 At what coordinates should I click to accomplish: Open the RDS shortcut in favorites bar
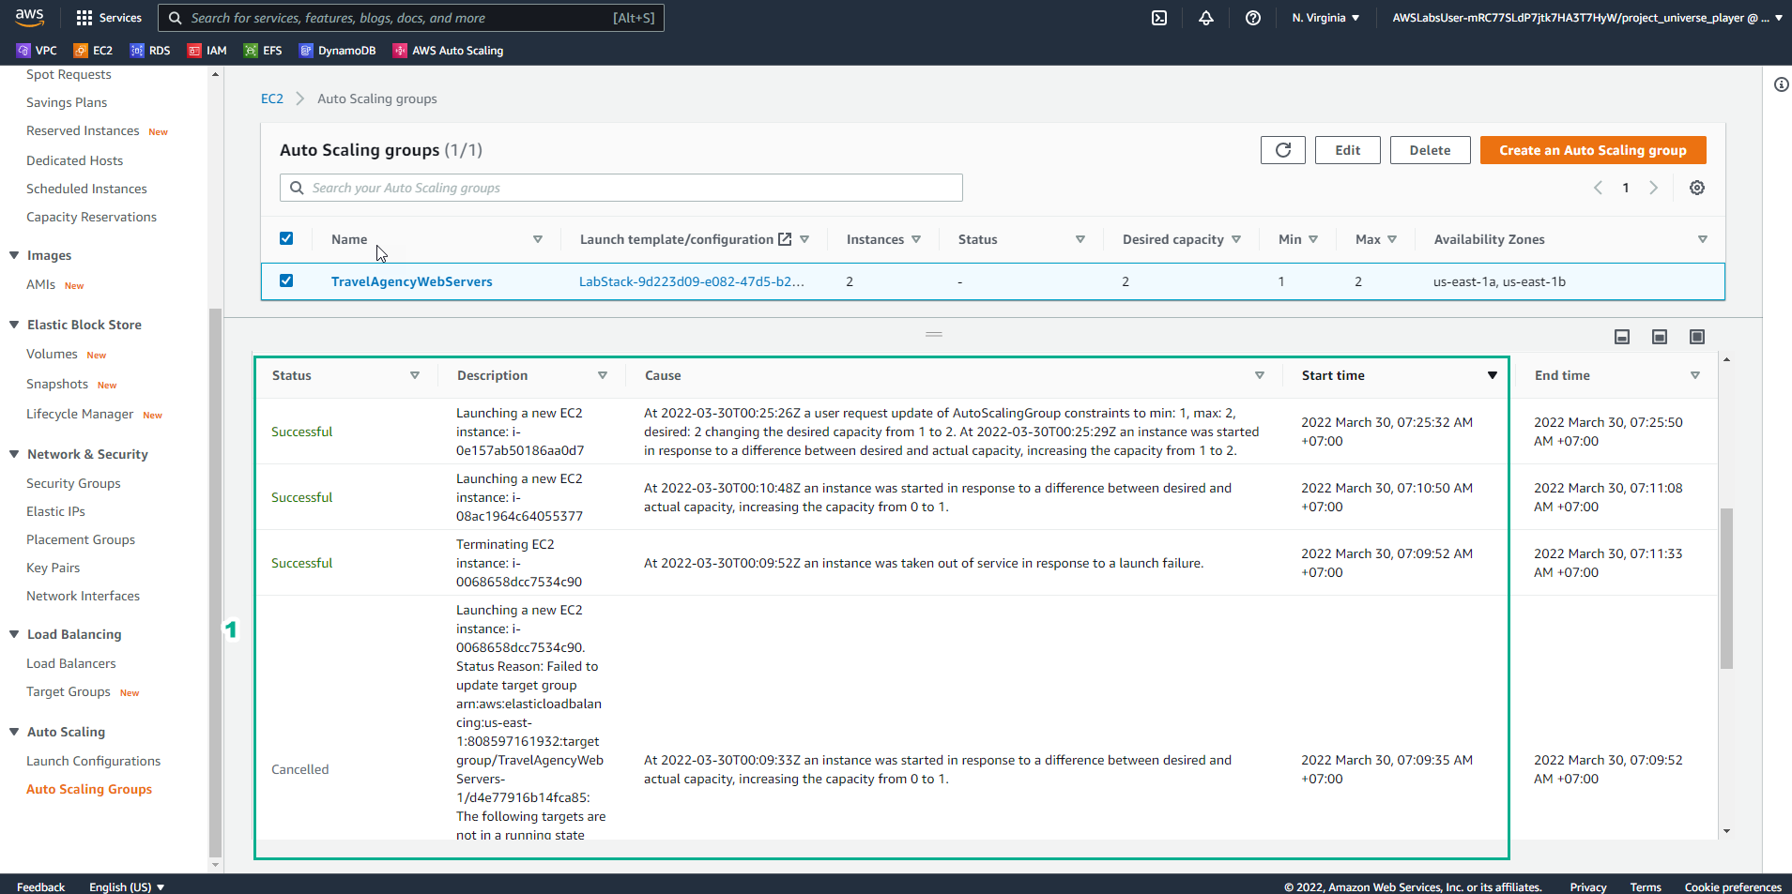pos(150,51)
